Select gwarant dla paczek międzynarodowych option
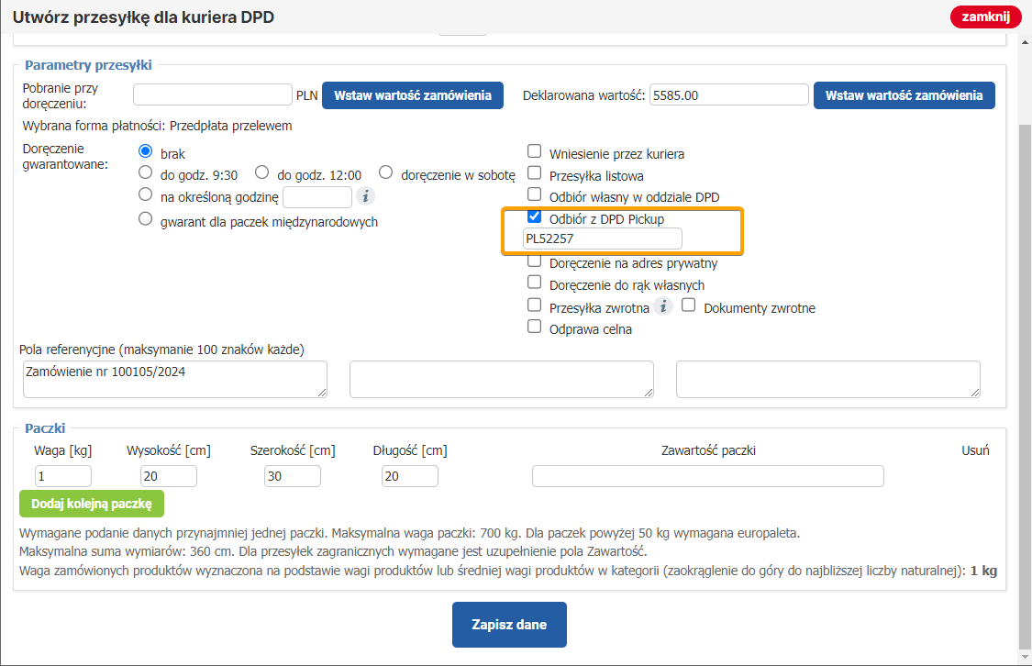1032x666 pixels. pyautogui.click(x=145, y=220)
